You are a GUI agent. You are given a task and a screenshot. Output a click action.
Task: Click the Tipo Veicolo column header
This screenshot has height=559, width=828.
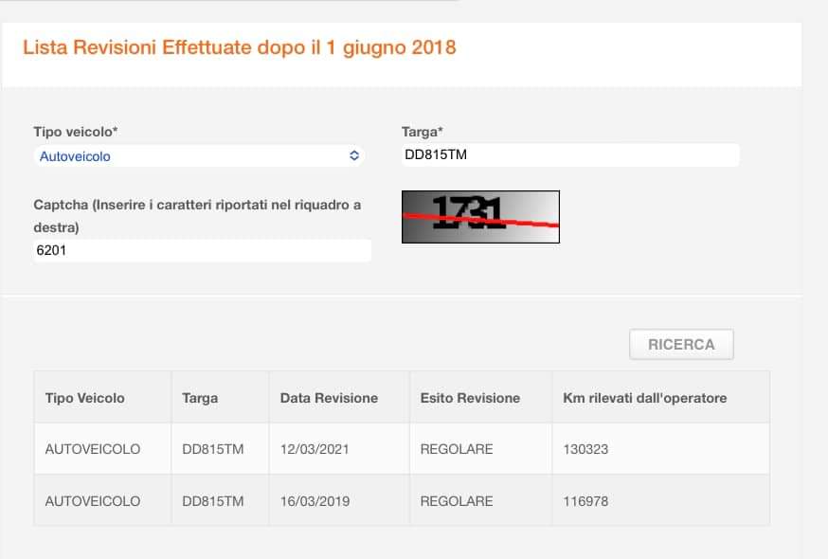[x=84, y=398]
